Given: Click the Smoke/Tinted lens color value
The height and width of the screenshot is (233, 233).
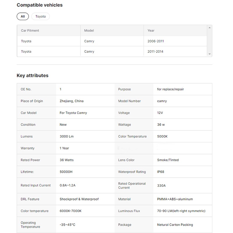Looking at the screenshot, I should 168,160.
